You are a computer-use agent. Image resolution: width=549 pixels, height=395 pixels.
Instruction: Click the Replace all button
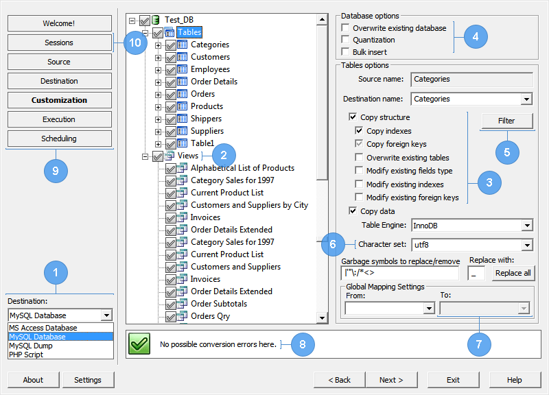tap(513, 273)
